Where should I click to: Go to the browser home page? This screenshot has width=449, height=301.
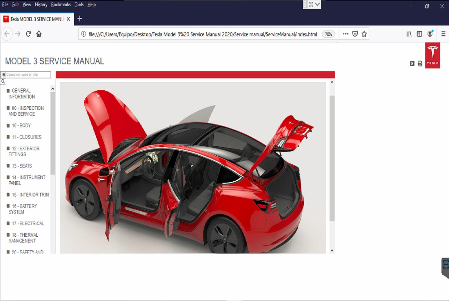(39, 34)
